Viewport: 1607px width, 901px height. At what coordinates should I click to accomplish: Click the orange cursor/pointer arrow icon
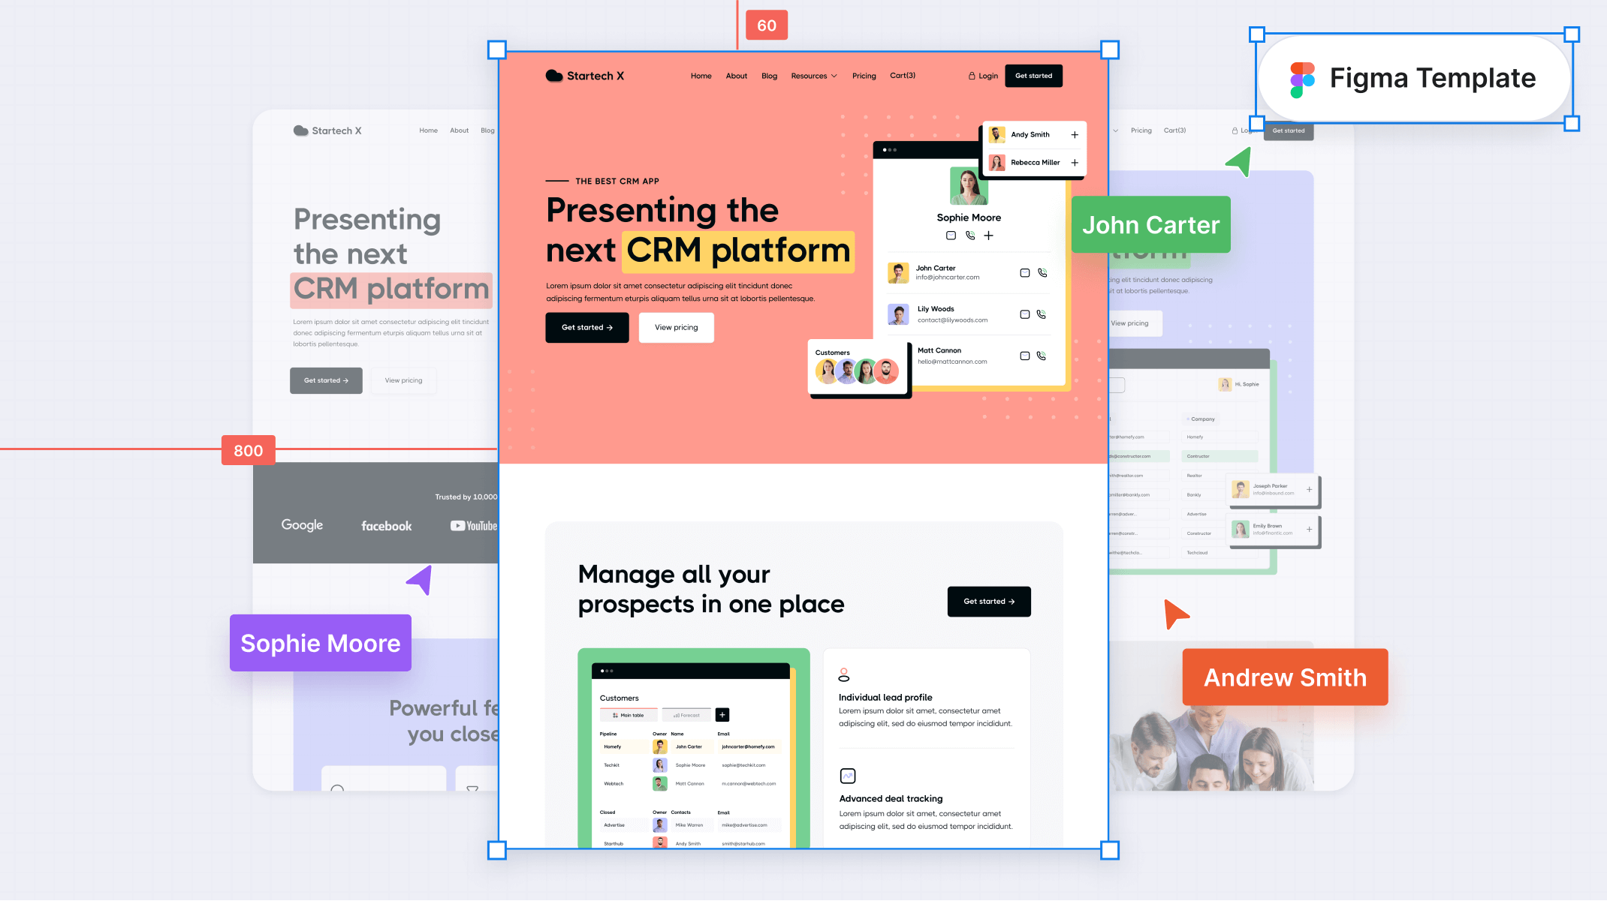coord(1175,615)
